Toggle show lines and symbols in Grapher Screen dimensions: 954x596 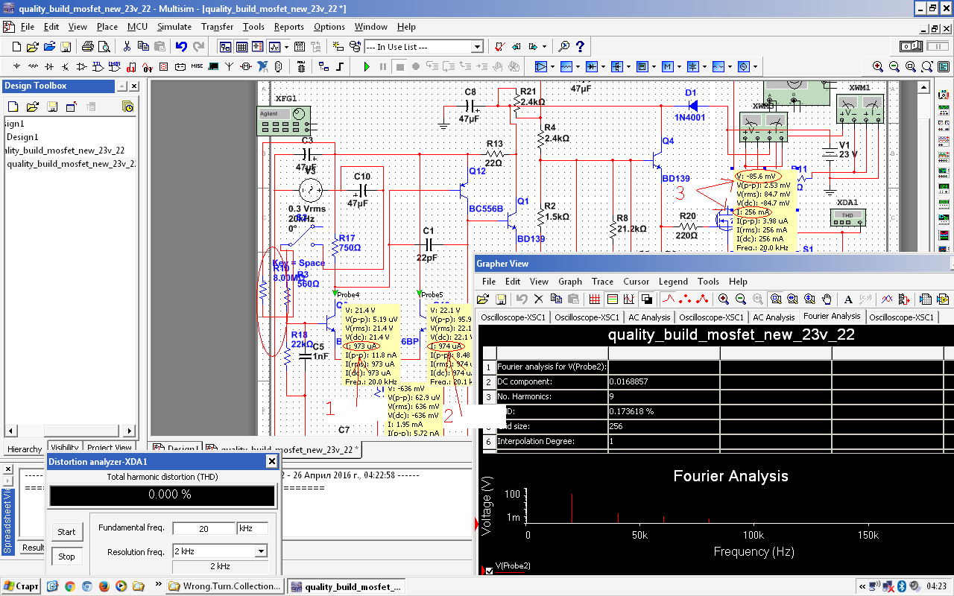703,299
